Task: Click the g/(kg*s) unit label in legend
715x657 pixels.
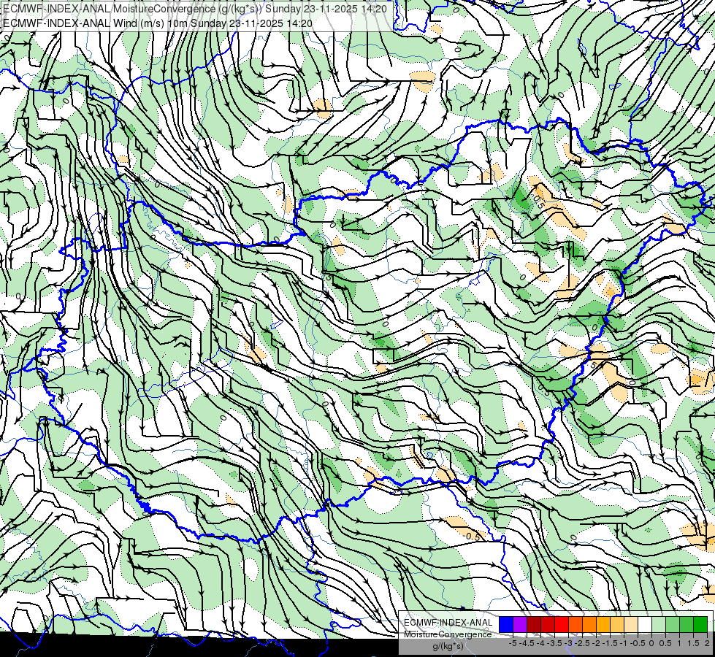Action: click(x=448, y=646)
